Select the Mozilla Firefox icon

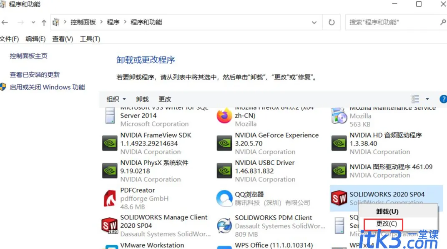pos(224,116)
